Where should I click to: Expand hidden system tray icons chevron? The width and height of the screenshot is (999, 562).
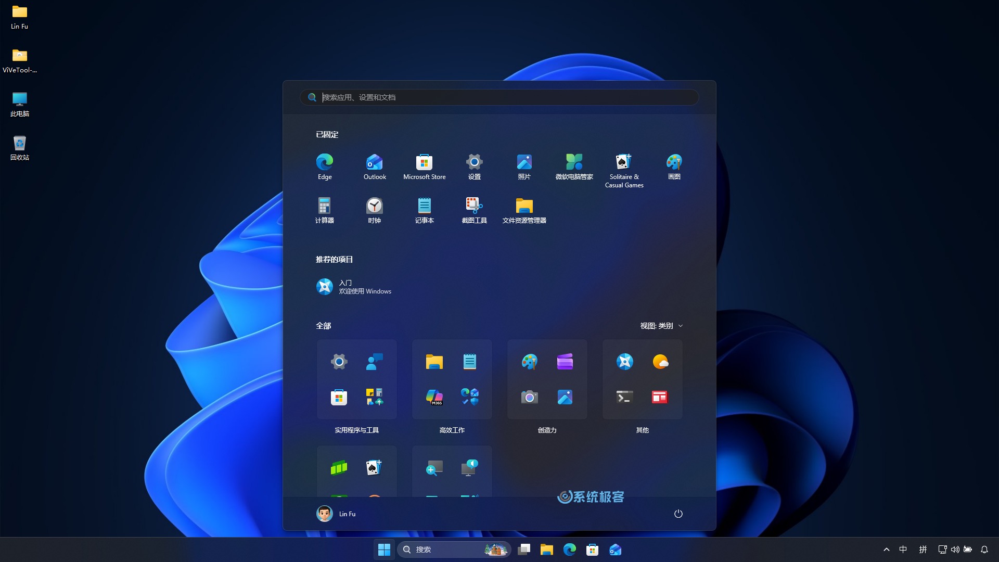pyautogui.click(x=886, y=549)
